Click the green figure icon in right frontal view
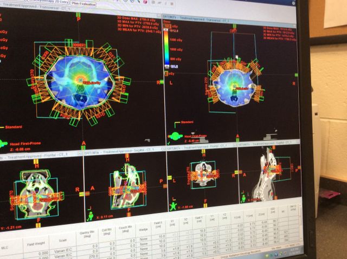Viewport: 347px width, 259px height. tap(173, 205)
